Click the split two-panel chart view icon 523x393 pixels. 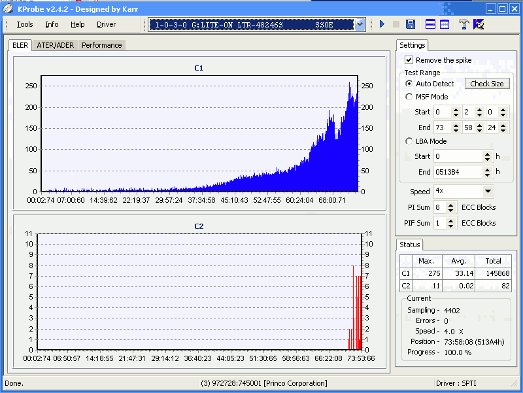[430, 24]
